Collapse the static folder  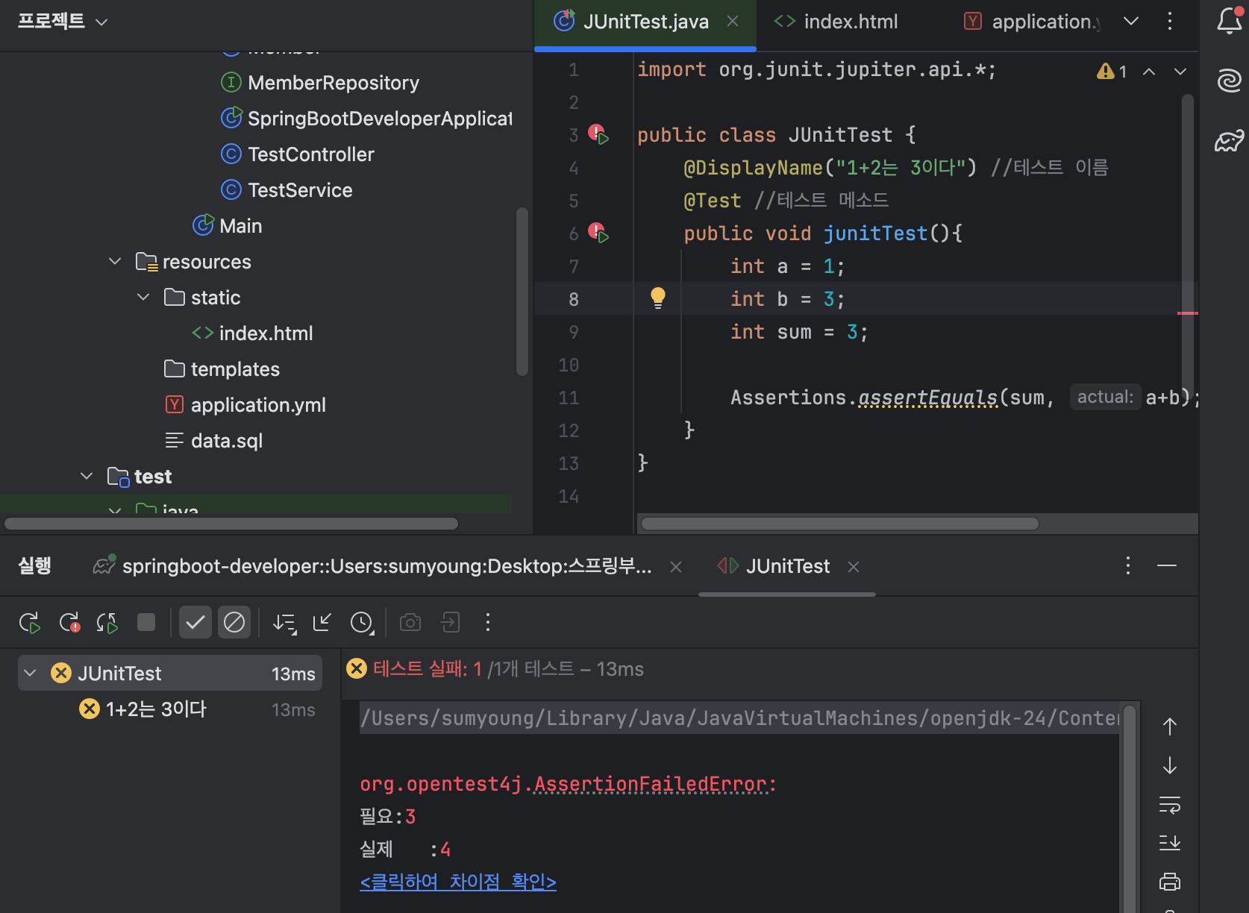(x=143, y=297)
